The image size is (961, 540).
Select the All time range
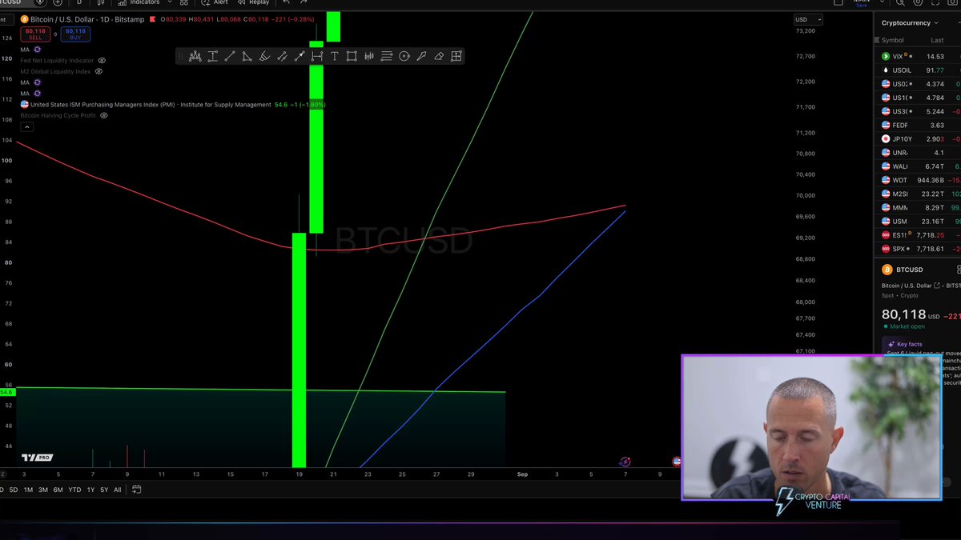[x=118, y=490]
